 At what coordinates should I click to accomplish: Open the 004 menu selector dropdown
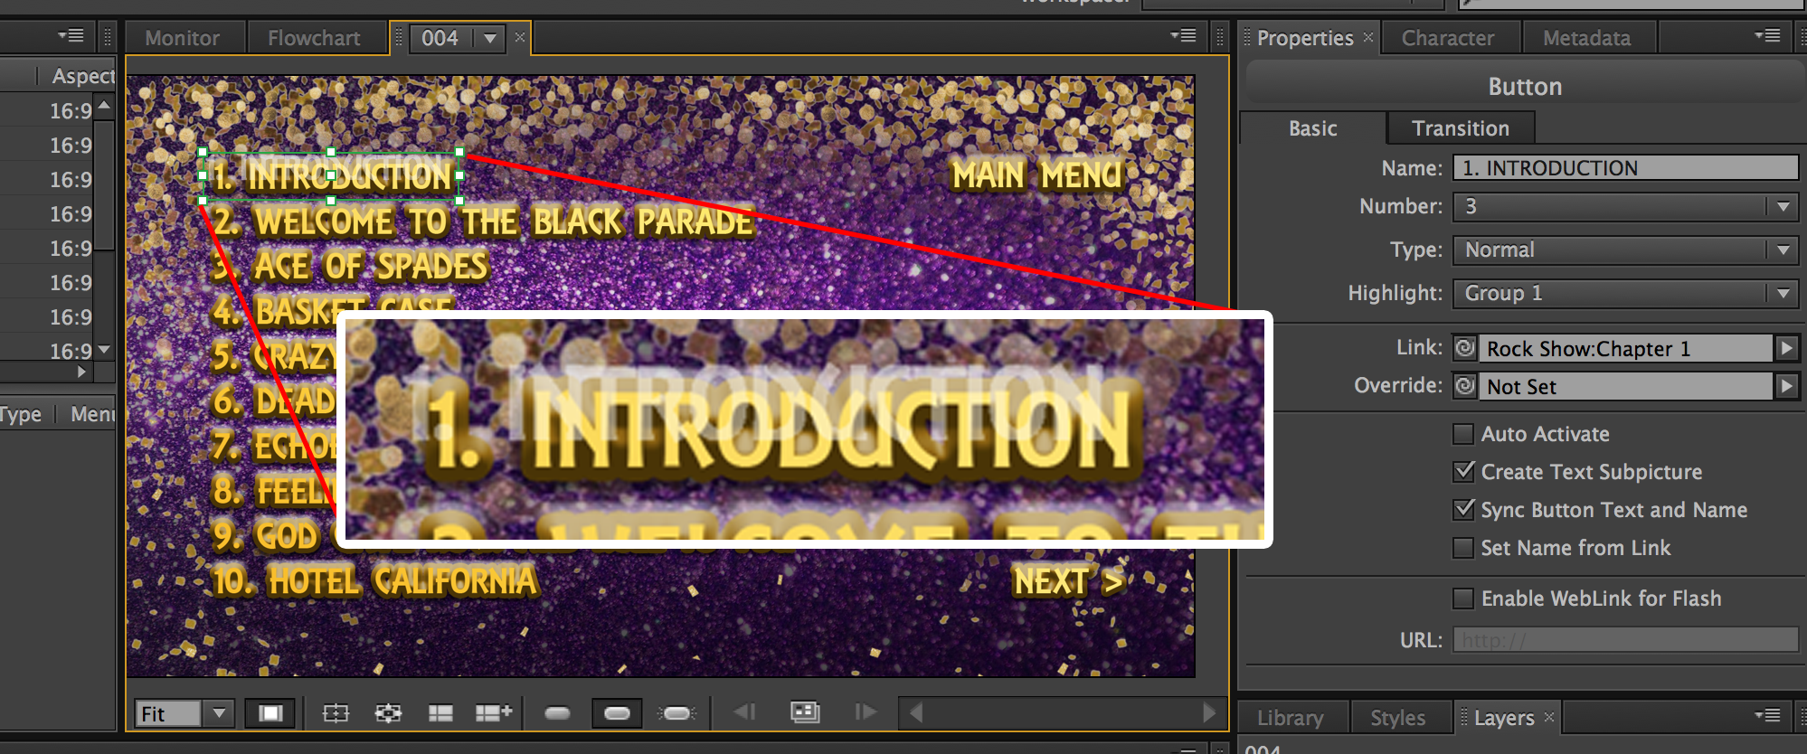[x=489, y=38]
